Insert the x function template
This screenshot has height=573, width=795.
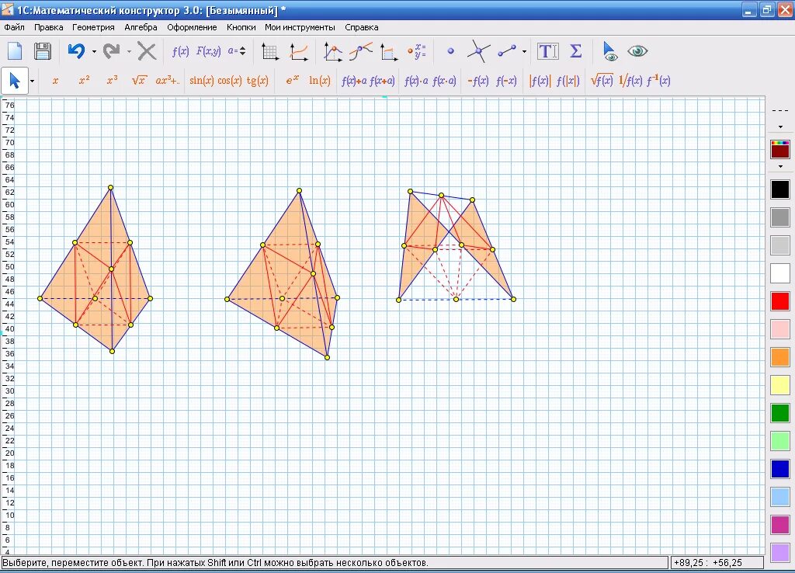coord(55,81)
